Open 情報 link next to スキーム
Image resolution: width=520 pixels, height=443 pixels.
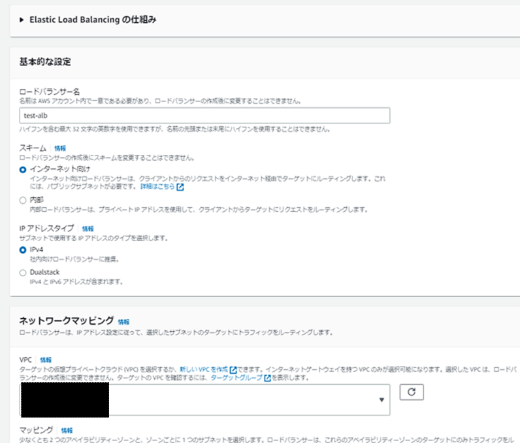pos(60,148)
